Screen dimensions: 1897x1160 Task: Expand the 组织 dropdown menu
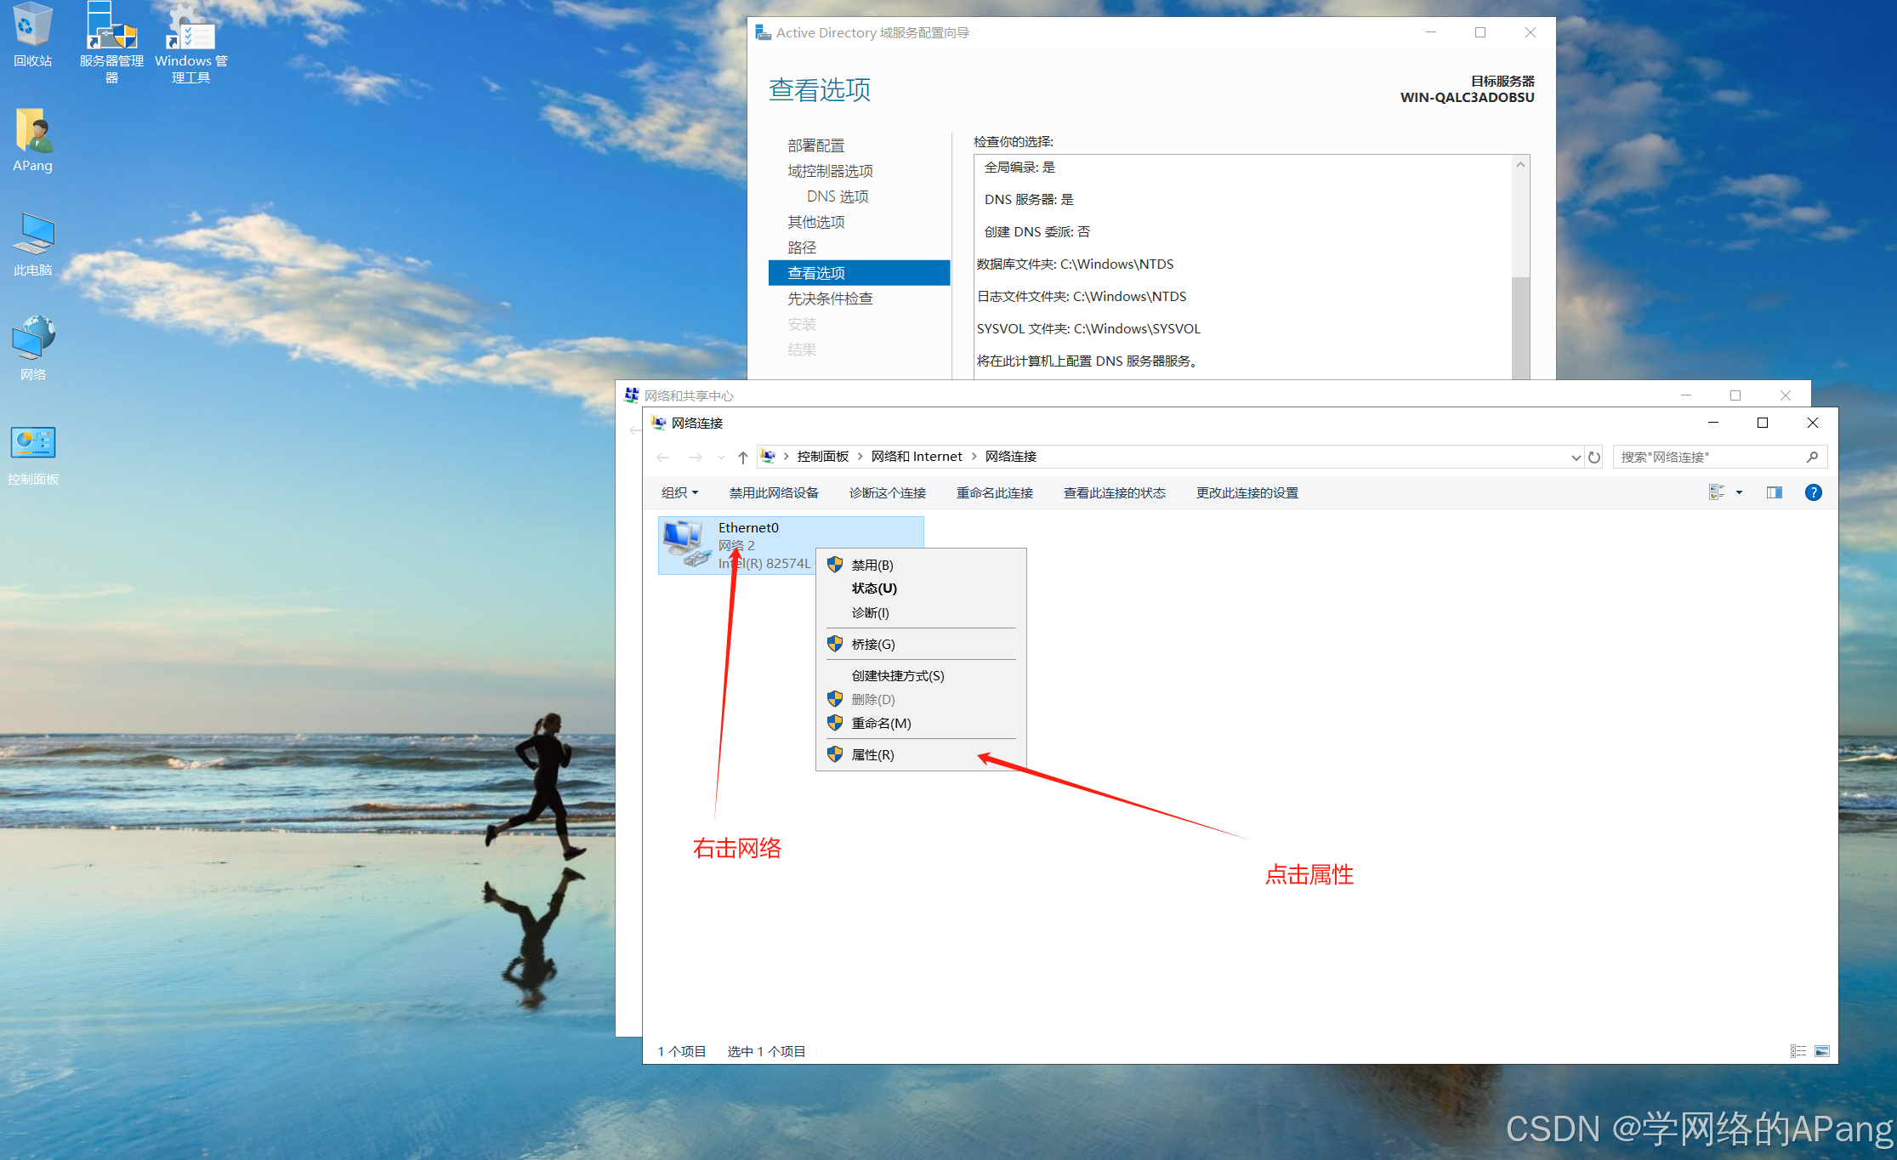coord(679,492)
